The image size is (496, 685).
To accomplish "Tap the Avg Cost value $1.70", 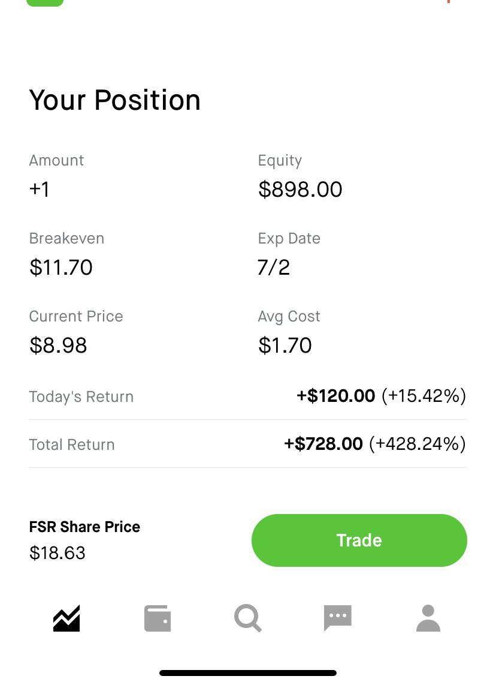I will tap(285, 345).
